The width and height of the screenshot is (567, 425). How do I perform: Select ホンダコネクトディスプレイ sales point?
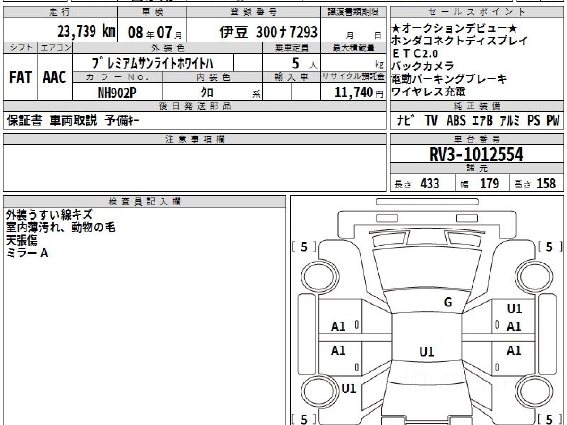point(460,41)
